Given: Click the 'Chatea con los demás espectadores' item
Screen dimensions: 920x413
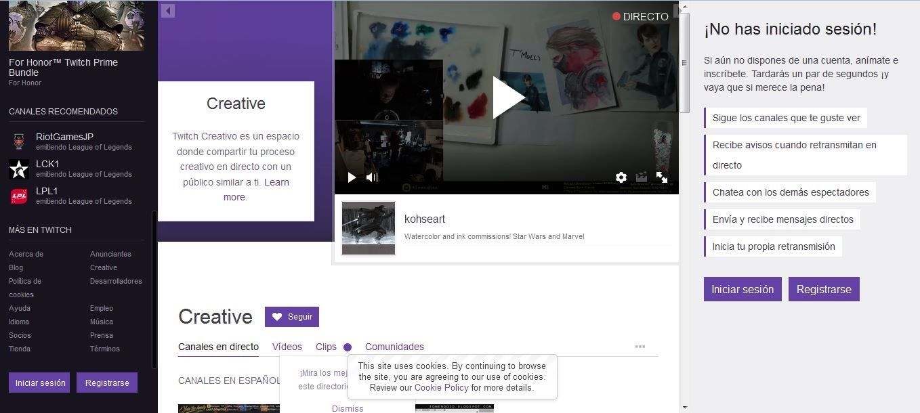Looking at the screenshot, I should pos(790,192).
